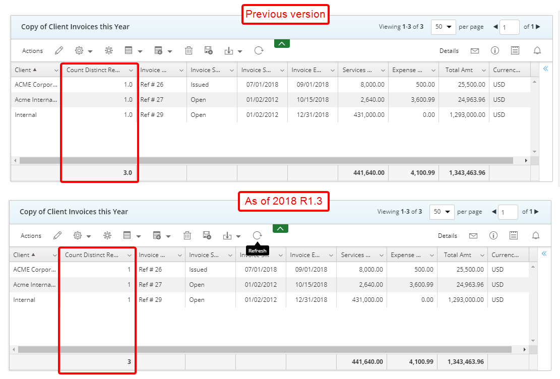Click table schedule icon in top panel
Viewport: 560px width, 379px height.
coord(158,51)
